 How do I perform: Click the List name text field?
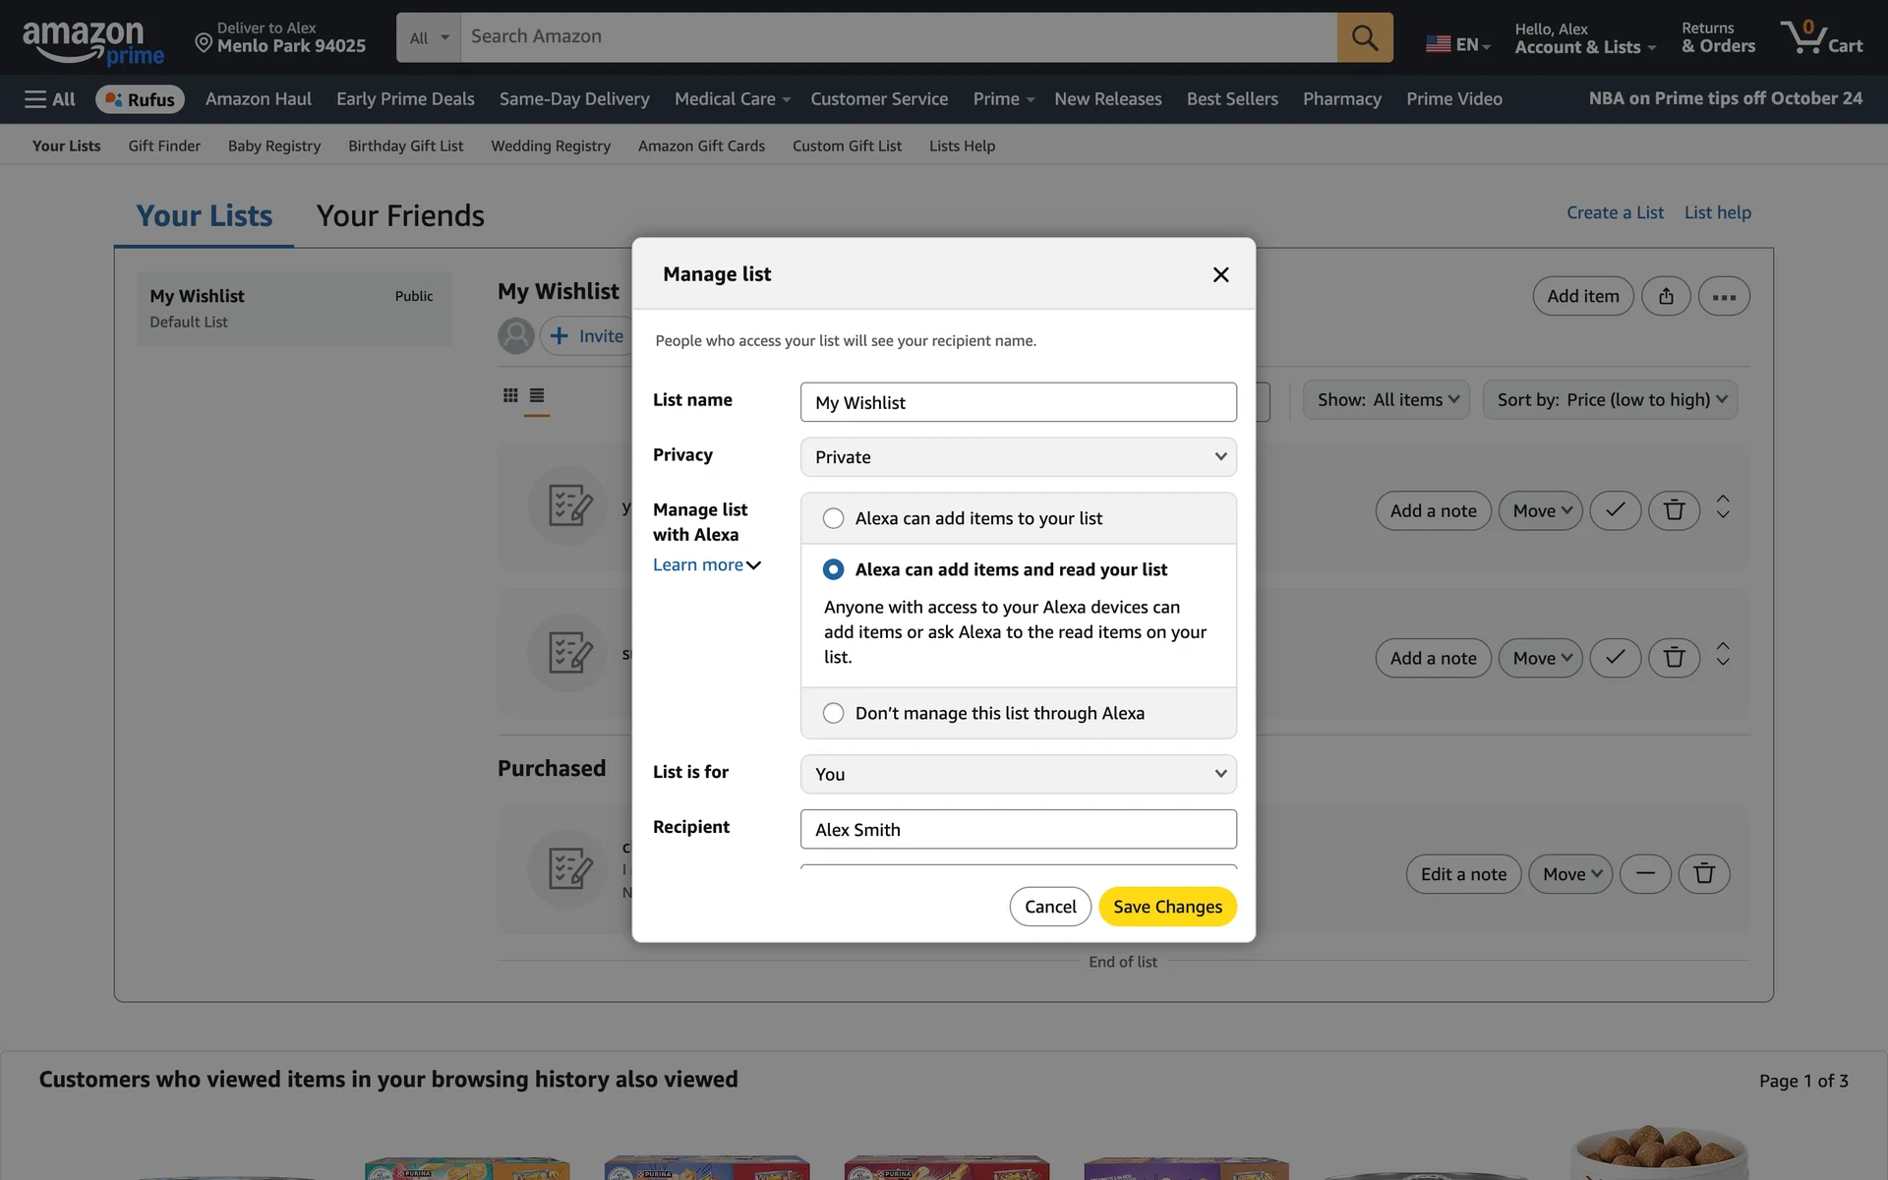click(1018, 402)
